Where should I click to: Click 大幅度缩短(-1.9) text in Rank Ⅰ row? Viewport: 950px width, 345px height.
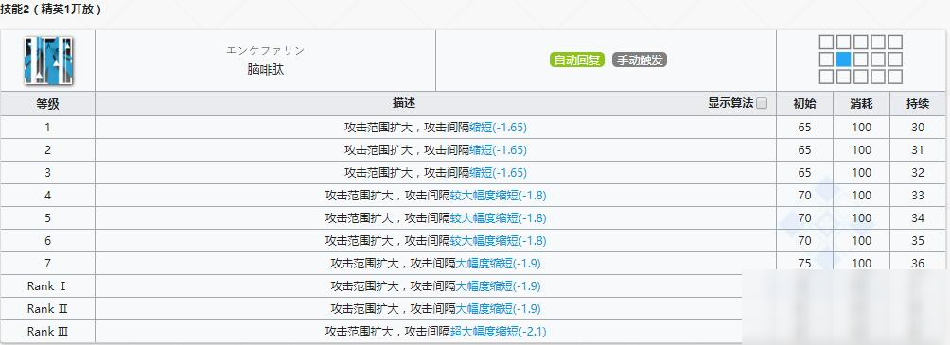click(x=498, y=286)
